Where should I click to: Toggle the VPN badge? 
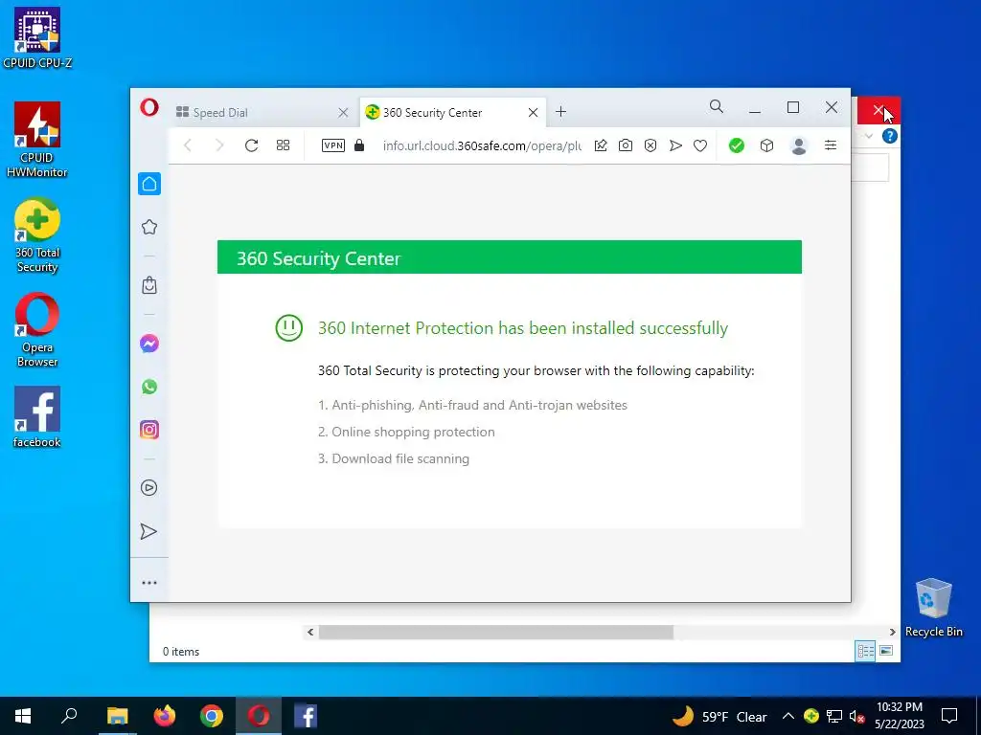332,145
